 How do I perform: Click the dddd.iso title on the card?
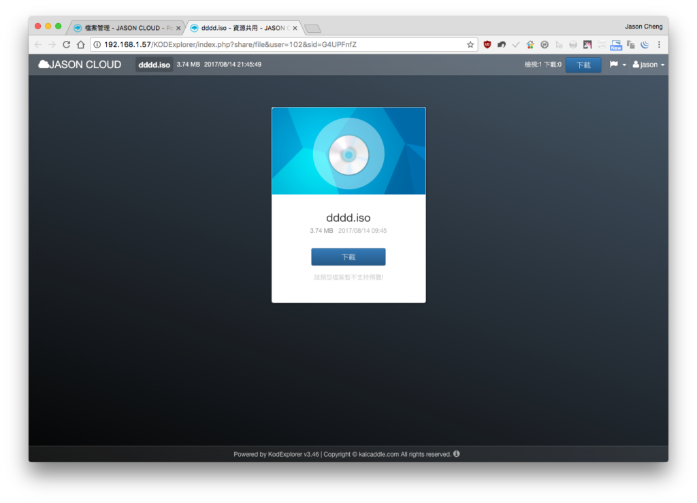tap(348, 218)
